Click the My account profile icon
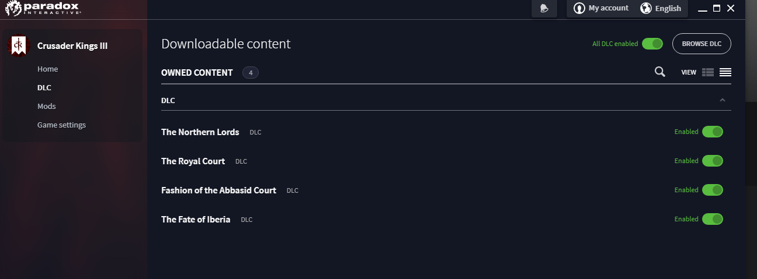Viewport: 757px width, 279px height. pyautogui.click(x=579, y=8)
